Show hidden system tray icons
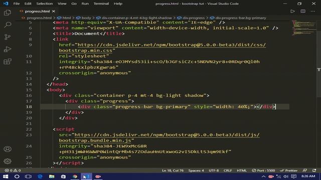The image size is (321, 180). (263, 176)
